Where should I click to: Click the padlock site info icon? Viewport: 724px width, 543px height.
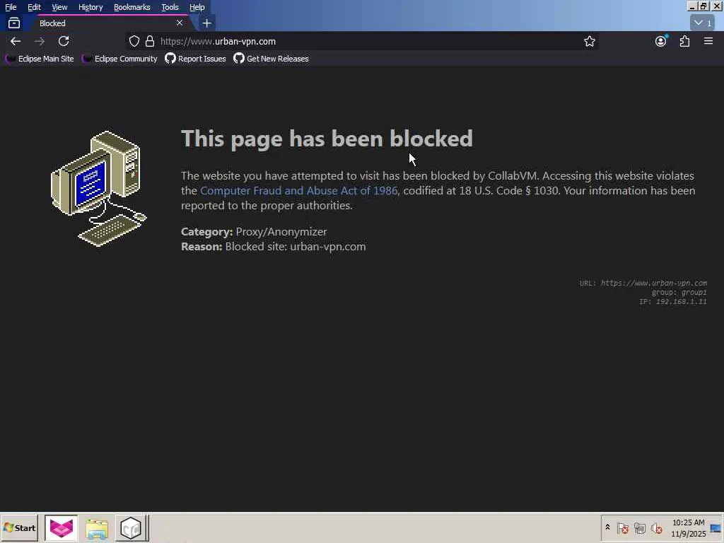coord(150,41)
